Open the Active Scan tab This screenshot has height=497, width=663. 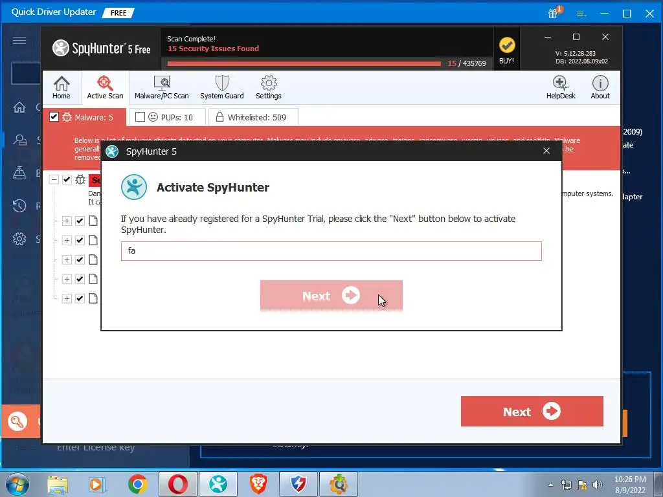[105, 87]
